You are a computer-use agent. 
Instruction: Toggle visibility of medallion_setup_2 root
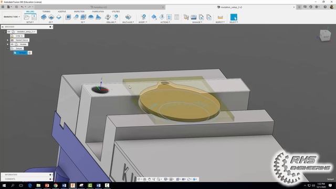(x=9, y=31)
